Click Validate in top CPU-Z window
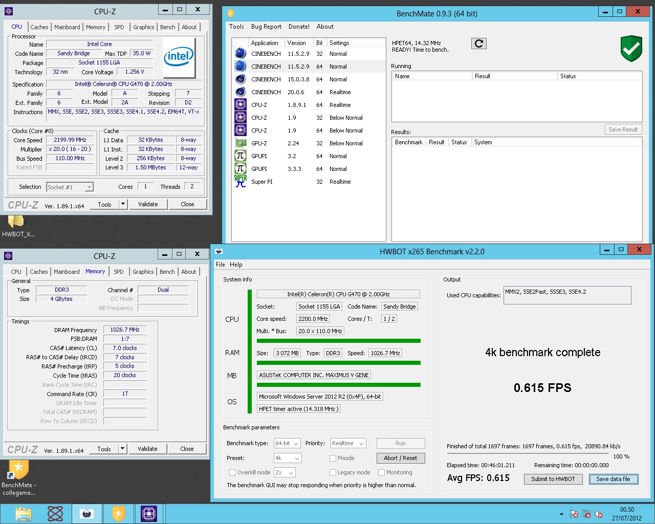 click(148, 204)
